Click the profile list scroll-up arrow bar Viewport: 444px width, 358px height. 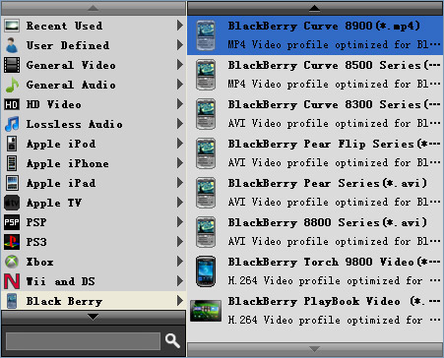[x=315, y=9]
